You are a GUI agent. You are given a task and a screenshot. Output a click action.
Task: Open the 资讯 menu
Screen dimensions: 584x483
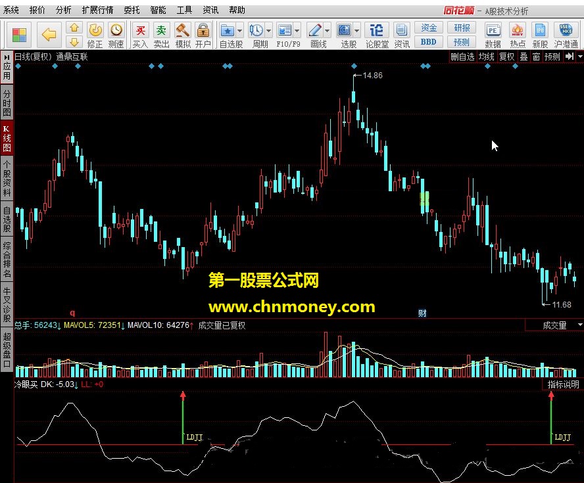[x=210, y=10]
